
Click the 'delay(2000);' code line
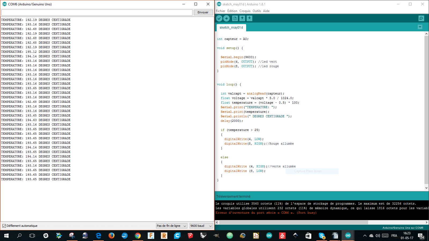pyautogui.click(x=232, y=121)
